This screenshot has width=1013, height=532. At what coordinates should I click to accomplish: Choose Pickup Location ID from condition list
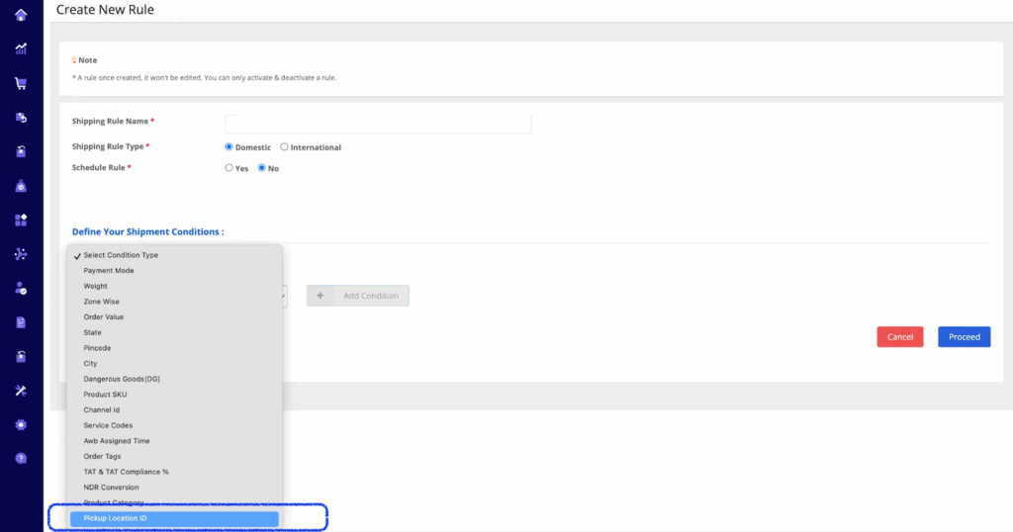[x=174, y=518]
